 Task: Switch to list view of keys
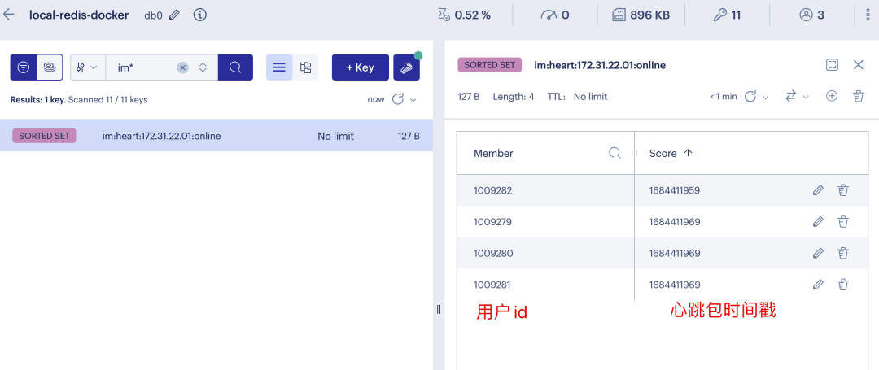279,67
